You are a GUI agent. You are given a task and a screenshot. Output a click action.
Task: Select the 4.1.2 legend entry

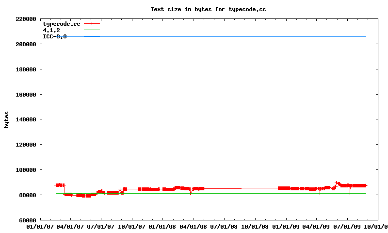tap(51, 30)
